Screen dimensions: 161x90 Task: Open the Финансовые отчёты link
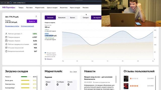pos(12,26)
